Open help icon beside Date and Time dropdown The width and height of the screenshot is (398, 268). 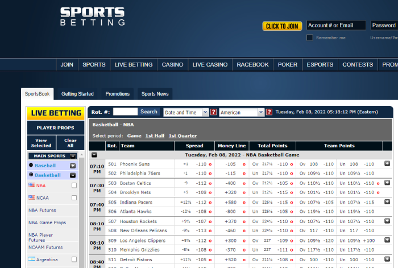click(213, 112)
